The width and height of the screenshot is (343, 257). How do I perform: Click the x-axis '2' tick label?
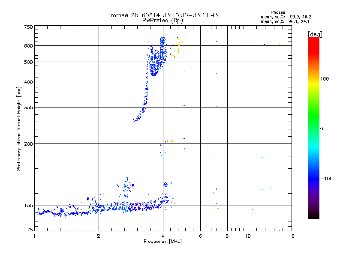point(99,236)
